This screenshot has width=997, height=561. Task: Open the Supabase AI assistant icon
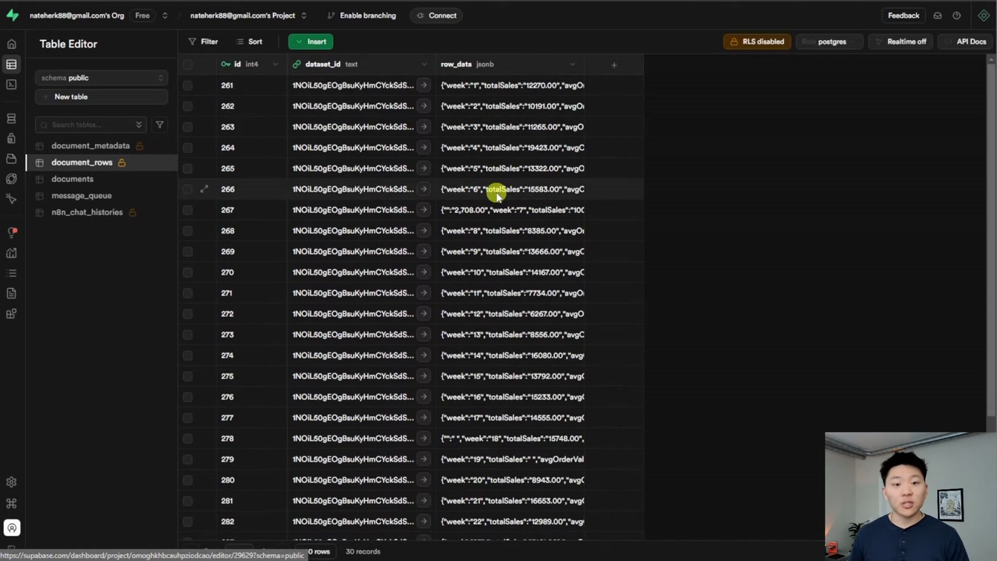click(984, 16)
